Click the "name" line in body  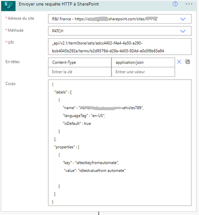point(103,107)
